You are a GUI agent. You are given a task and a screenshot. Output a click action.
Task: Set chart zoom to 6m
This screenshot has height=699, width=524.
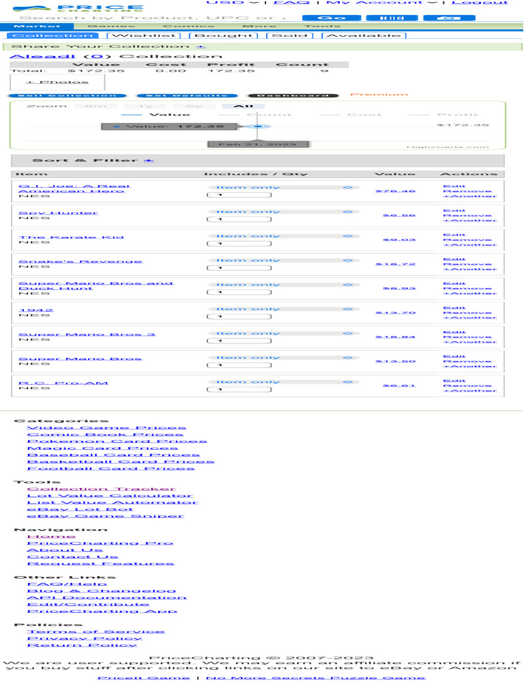[x=96, y=106]
